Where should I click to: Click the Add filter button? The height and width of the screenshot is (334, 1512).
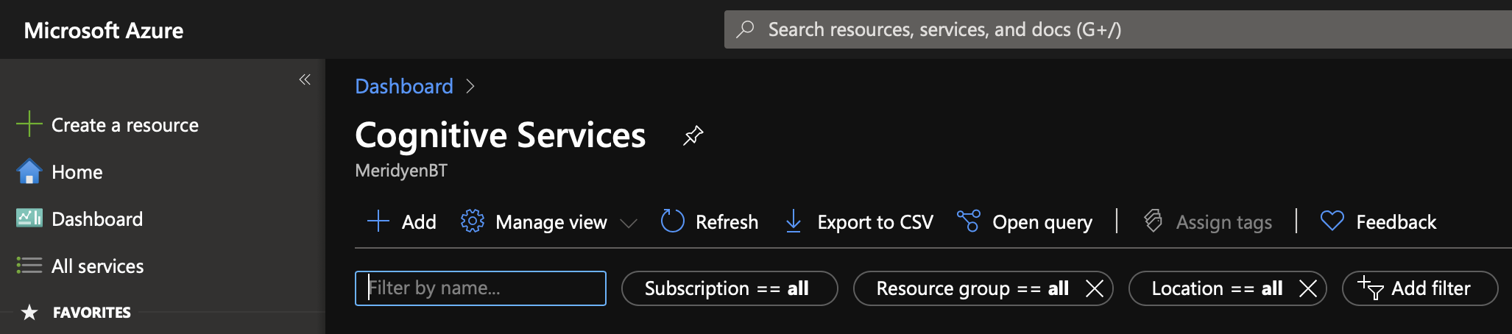click(1419, 288)
